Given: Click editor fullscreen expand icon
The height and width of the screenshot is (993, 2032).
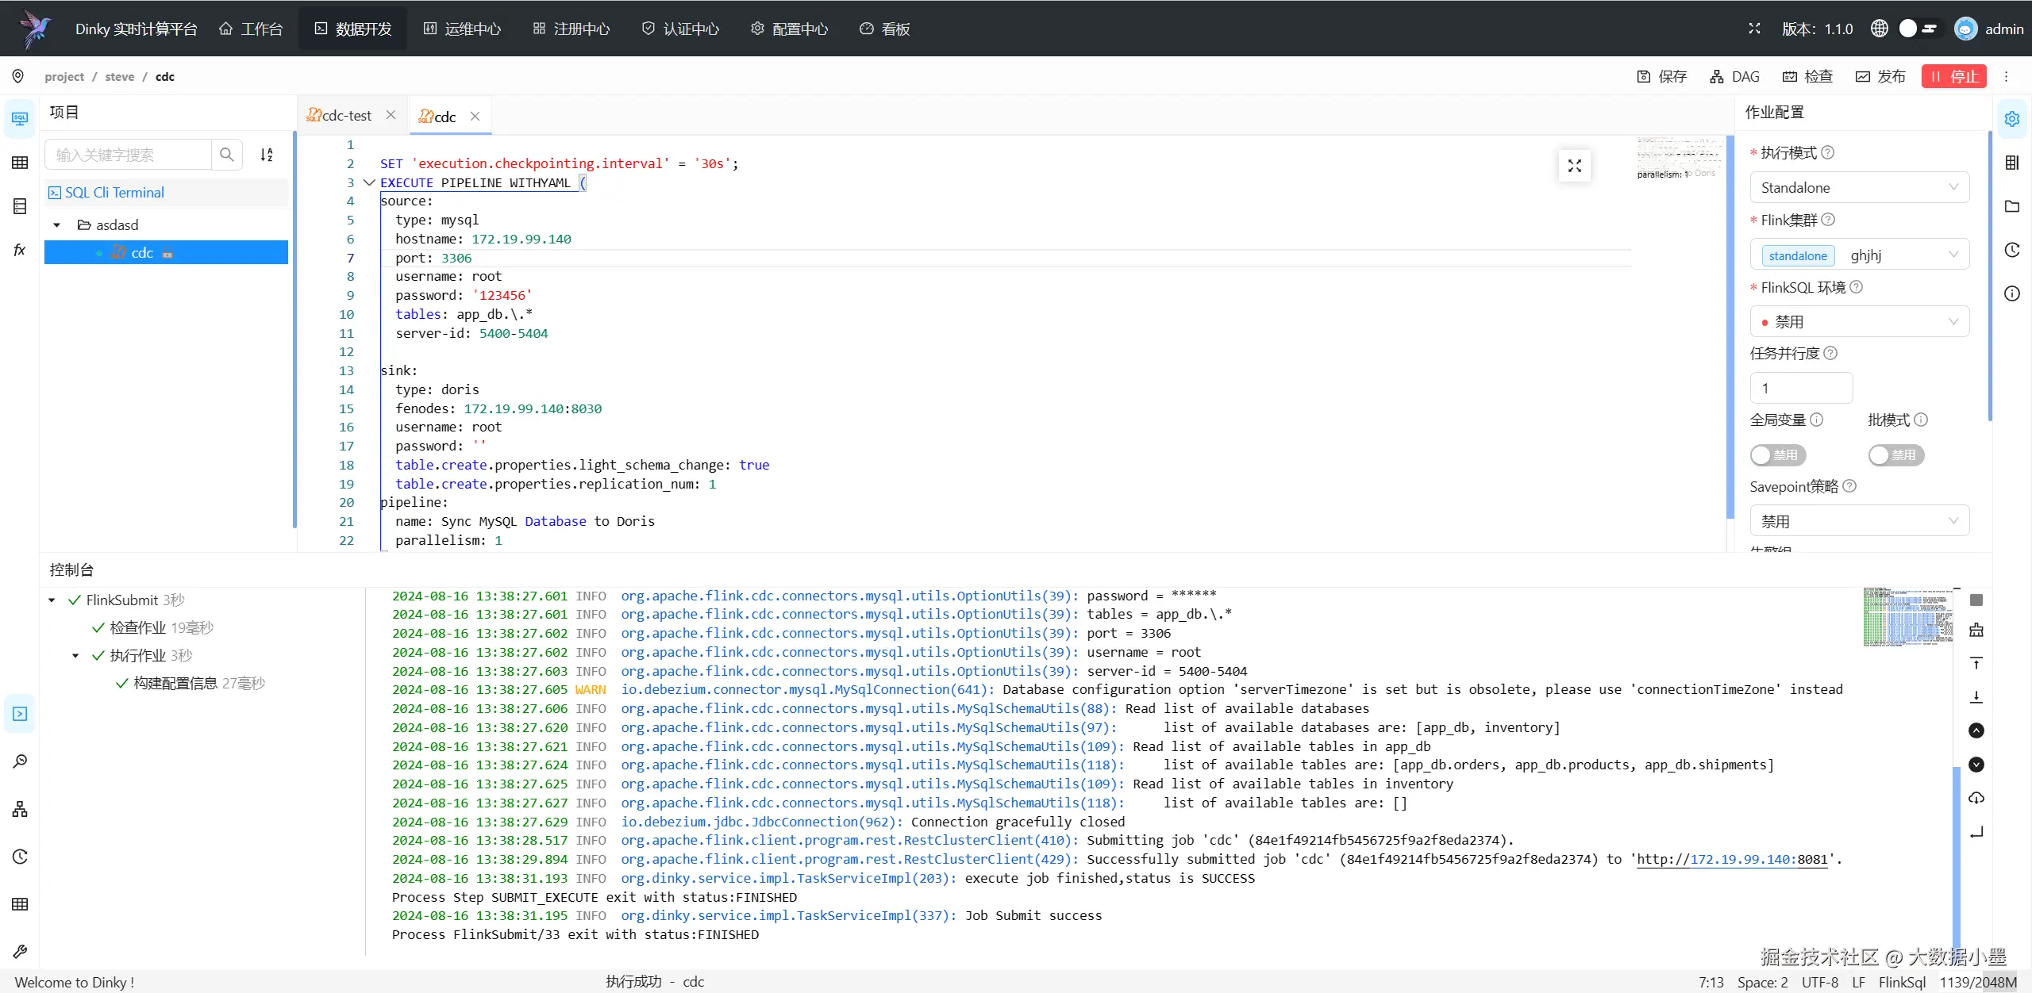Looking at the screenshot, I should [x=1575, y=166].
